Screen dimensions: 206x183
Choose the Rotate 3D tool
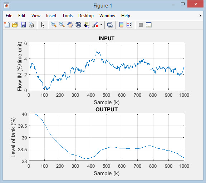pos(78,25)
